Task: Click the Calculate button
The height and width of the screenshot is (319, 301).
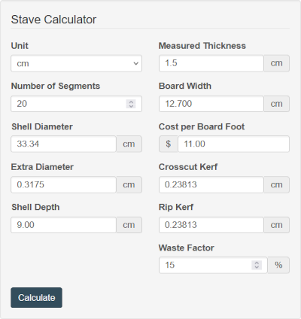Action: click(36, 298)
